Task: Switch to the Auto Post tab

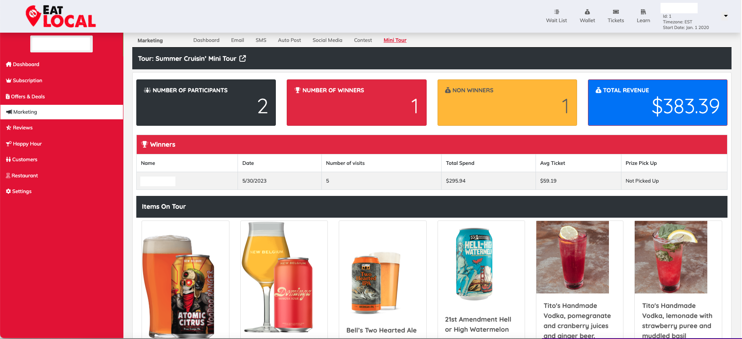Action: click(x=289, y=40)
